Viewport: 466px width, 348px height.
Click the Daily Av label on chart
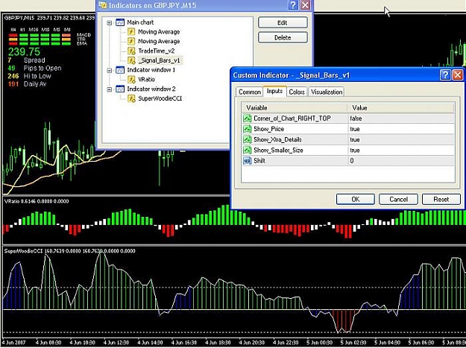pos(35,84)
